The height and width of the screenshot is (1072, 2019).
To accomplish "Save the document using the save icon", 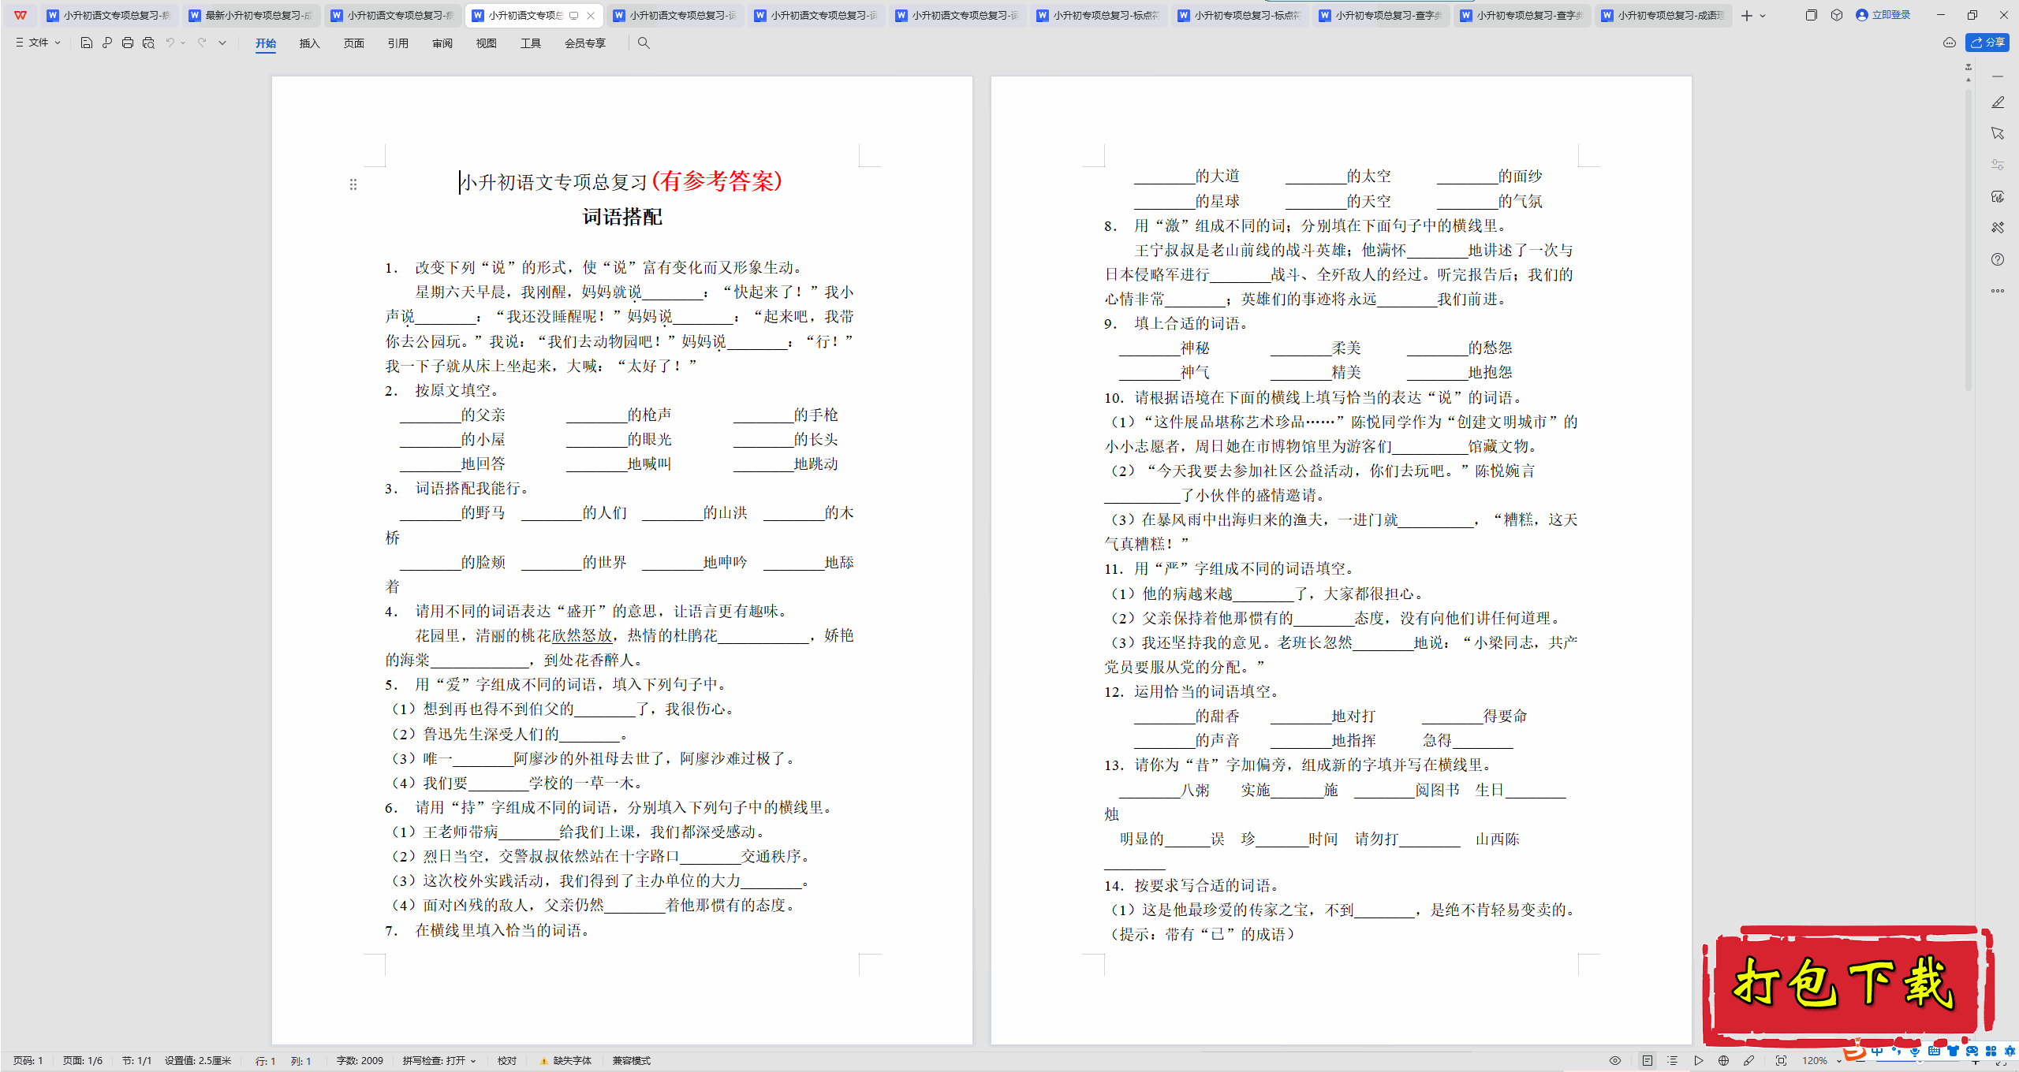I will point(87,43).
